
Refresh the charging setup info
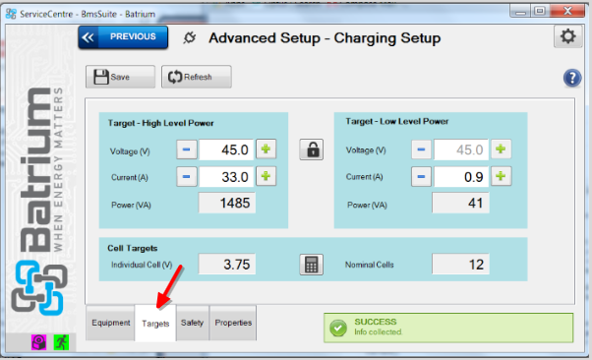coord(197,77)
